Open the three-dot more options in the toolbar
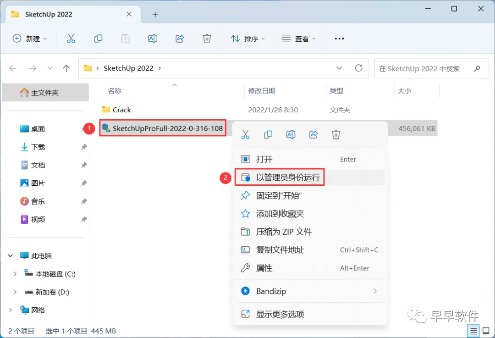The width and height of the screenshot is (495, 338). 339,39
